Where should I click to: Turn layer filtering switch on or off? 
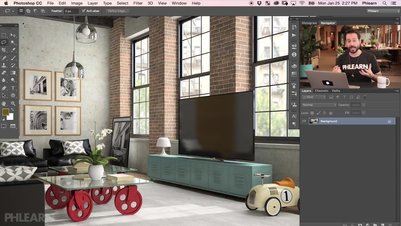tap(365, 97)
